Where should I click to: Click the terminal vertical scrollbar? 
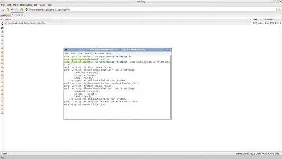(x=171, y=87)
